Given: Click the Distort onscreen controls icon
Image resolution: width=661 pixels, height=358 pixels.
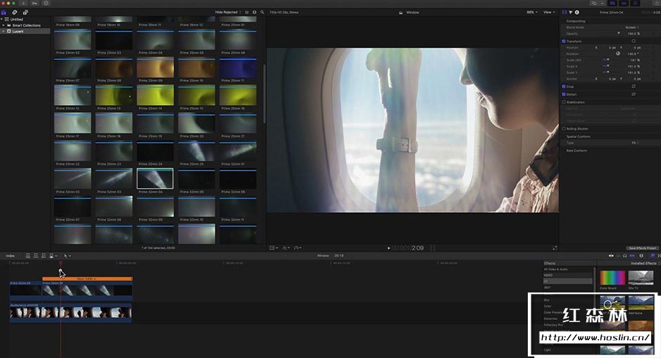Looking at the screenshot, I should 634,94.
